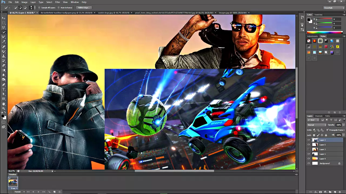Select frame 1 thumbnail in Timeline
This screenshot has height=194, width=346.
coord(13,182)
